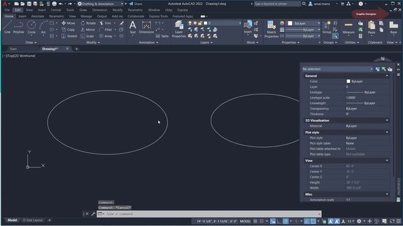
Task: Select the Line tool
Action: tap(7, 27)
